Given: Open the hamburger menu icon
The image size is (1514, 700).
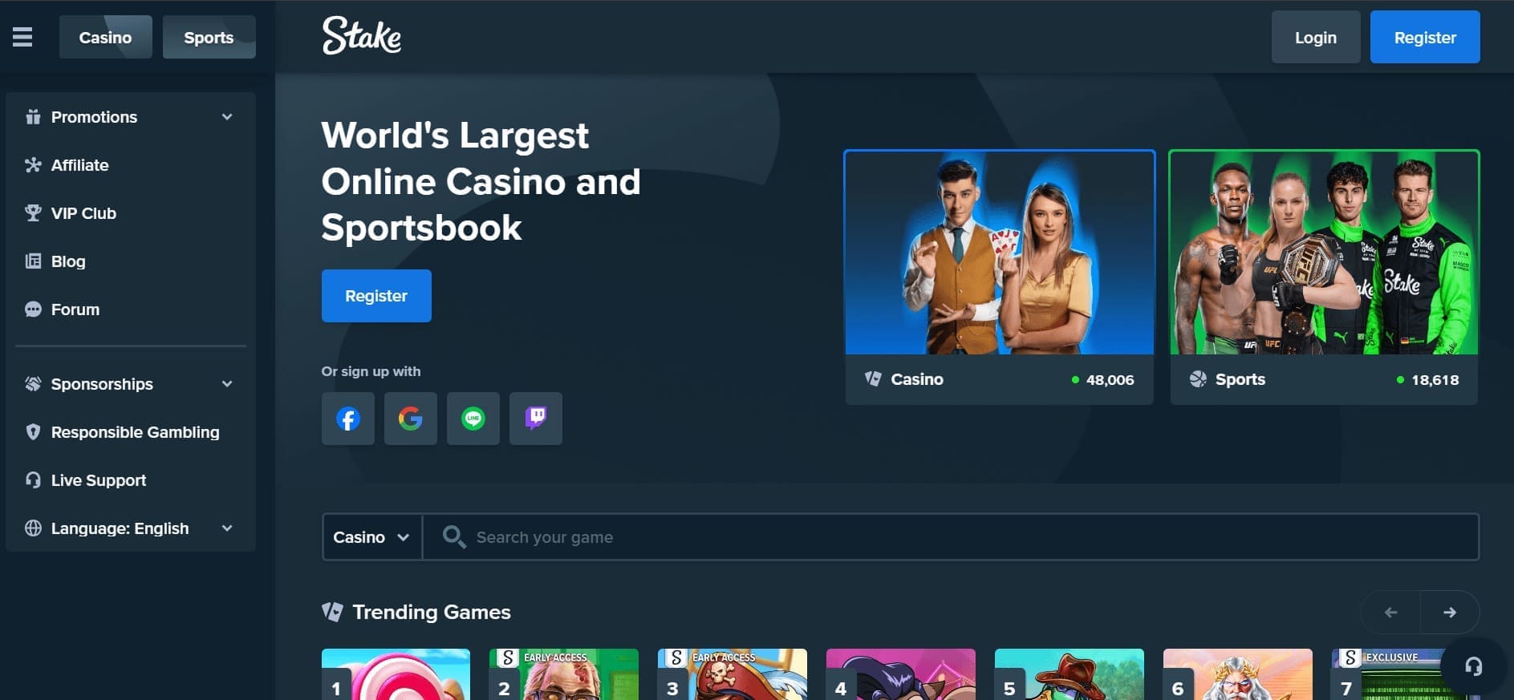Looking at the screenshot, I should [x=22, y=37].
